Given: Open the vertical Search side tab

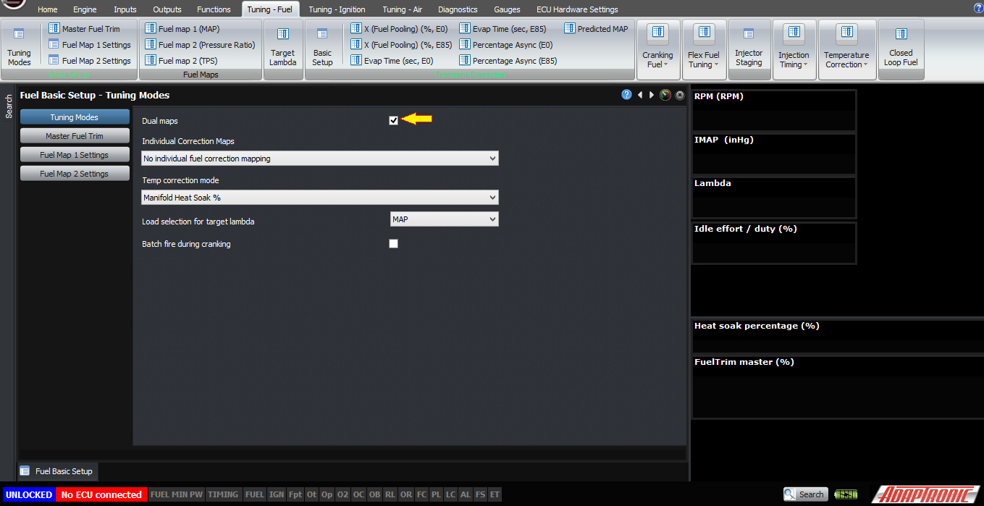Looking at the screenshot, I should 9,106.
